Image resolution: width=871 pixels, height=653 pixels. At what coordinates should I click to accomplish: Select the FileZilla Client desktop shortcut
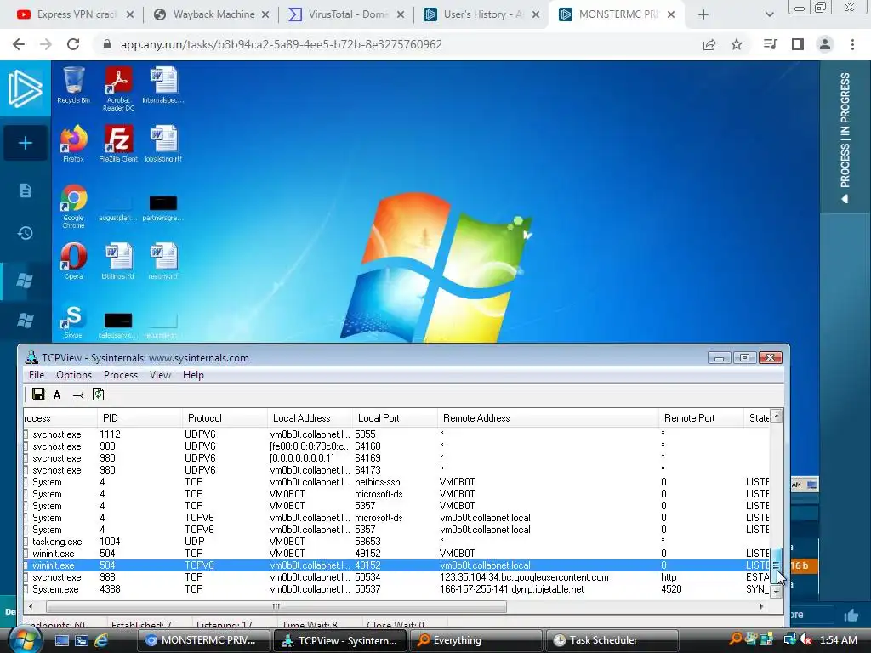point(118,144)
